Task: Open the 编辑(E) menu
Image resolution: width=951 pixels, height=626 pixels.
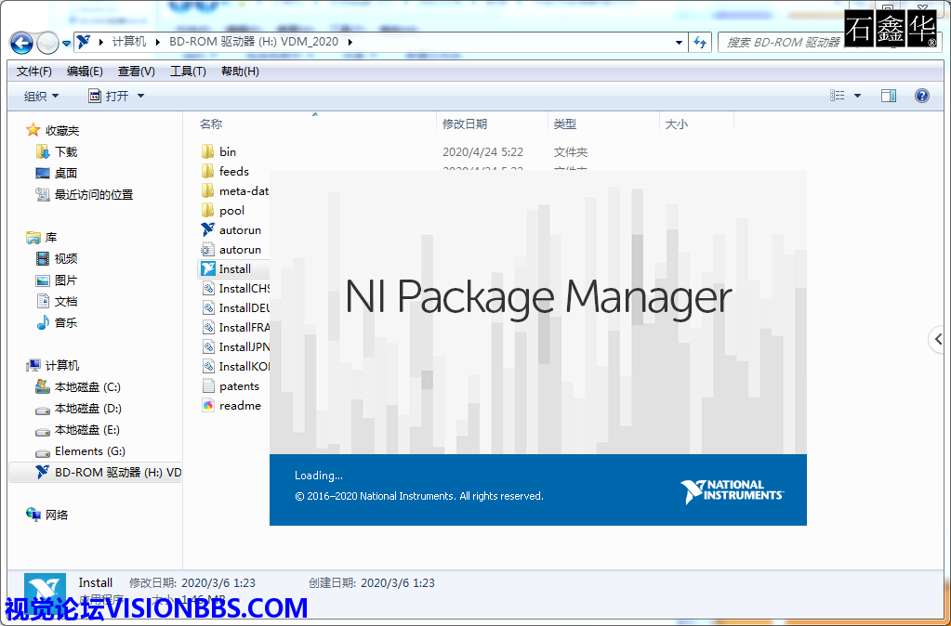Action: [x=85, y=72]
